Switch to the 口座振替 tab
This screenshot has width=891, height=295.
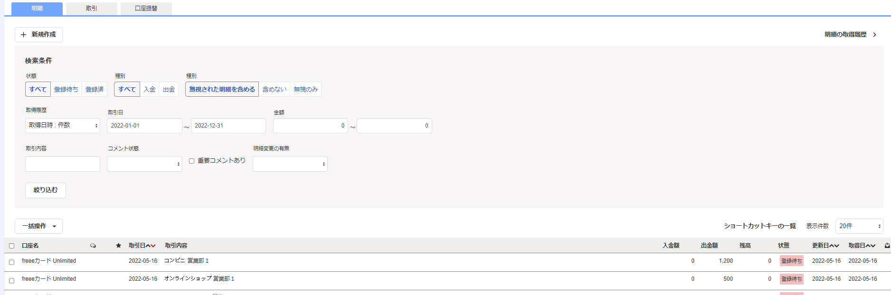coord(146,9)
